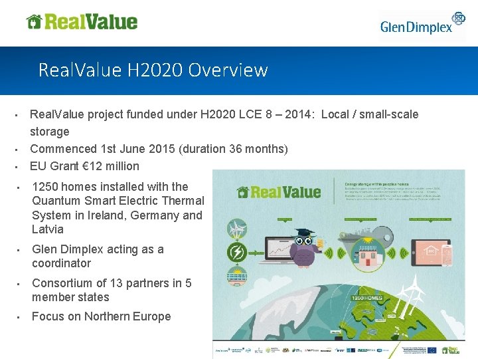Image resolution: width=478 pixels, height=359 pixels.
Task: Click the small RealValue logo in infographic footer
Action: click(x=451, y=350)
